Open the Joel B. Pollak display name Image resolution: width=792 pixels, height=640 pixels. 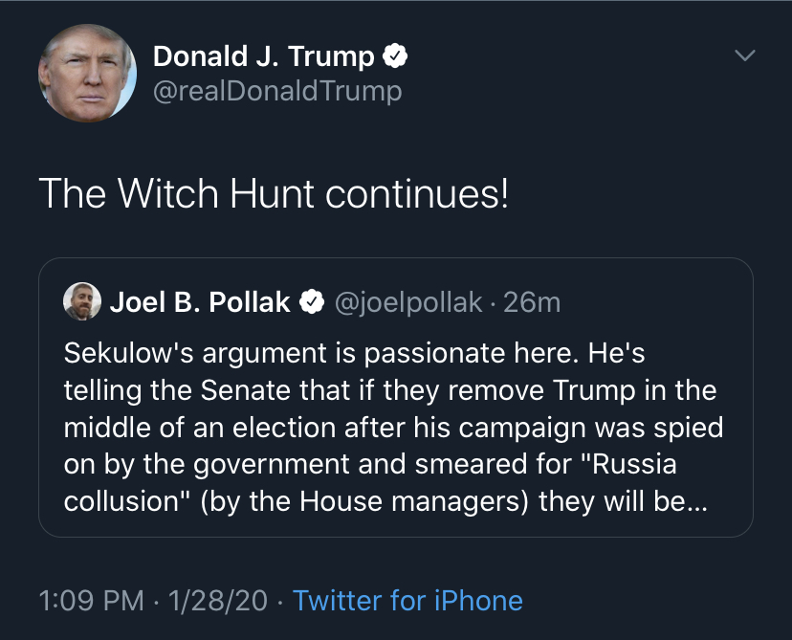tap(200, 302)
